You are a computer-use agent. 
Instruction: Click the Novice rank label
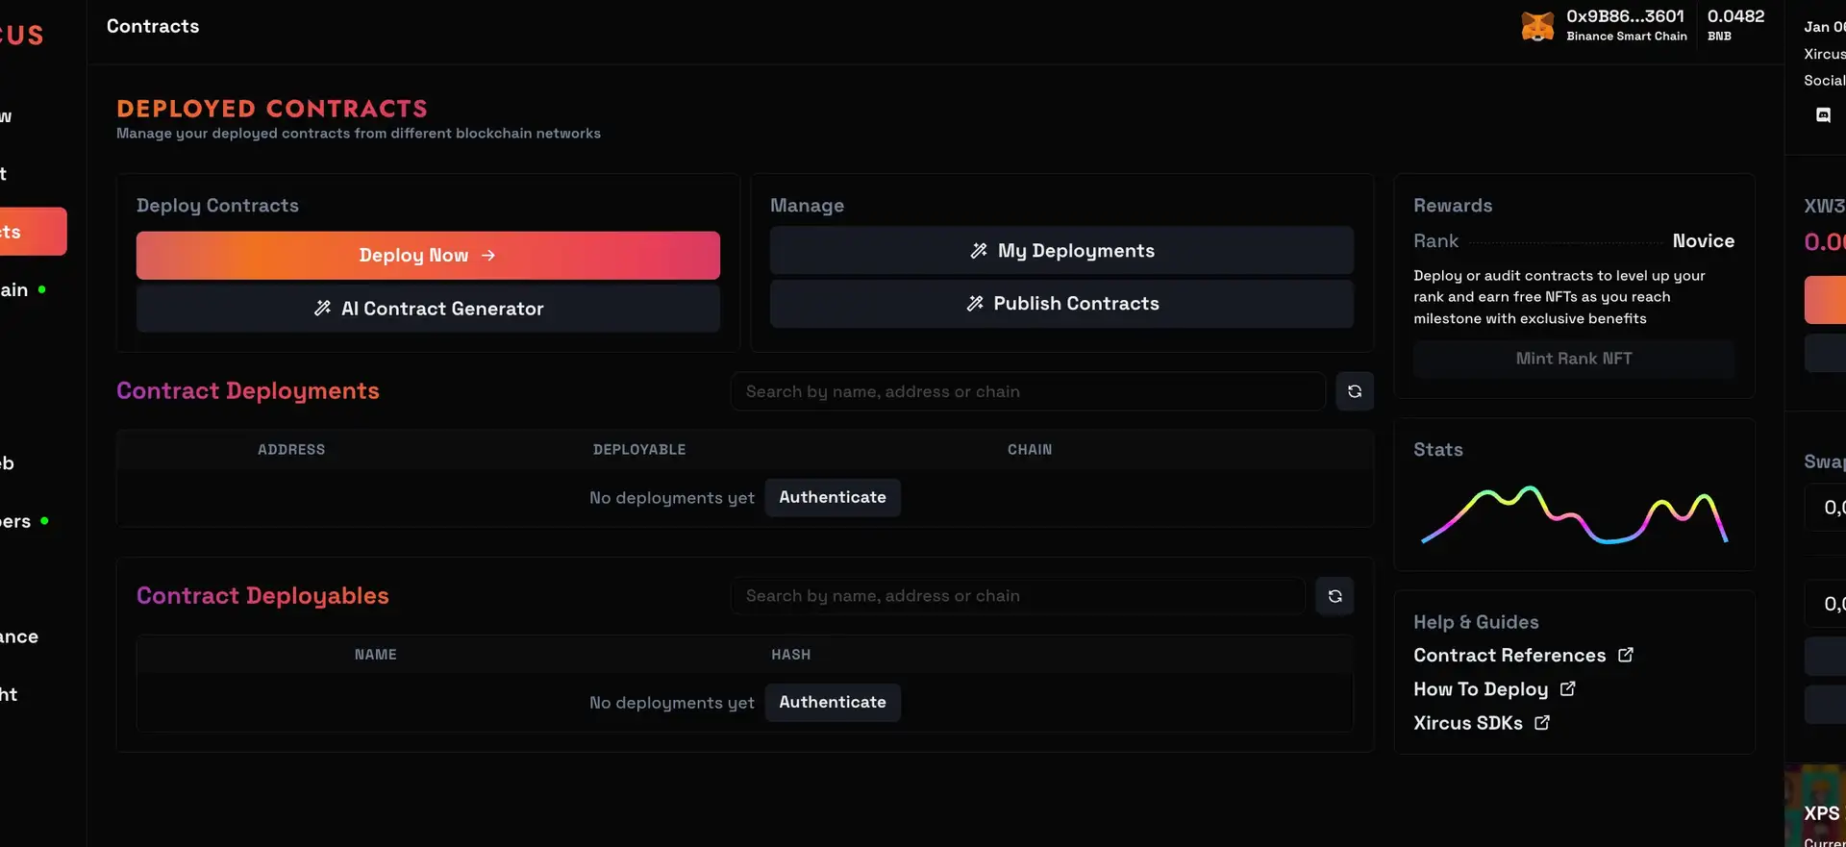[x=1703, y=240]
